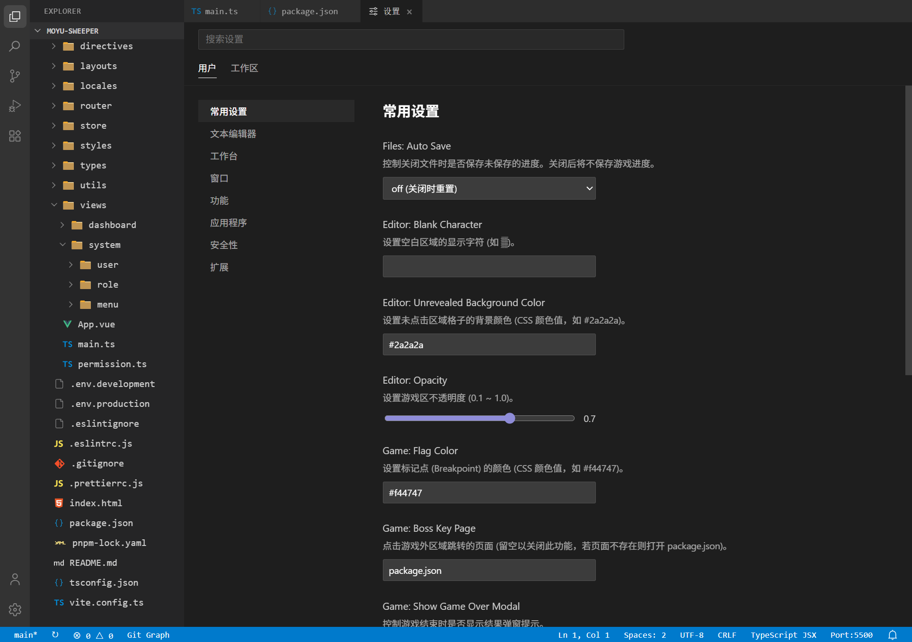912x642 pixels.
Task: Open the Run and Debug icon
Action: click(15, 106)
